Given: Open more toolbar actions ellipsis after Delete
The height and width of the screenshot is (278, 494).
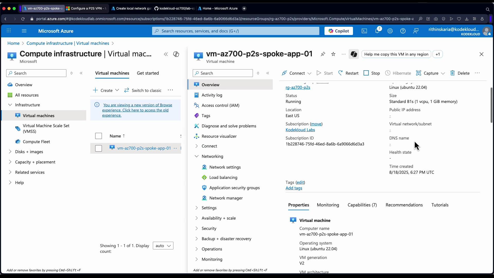Looking at the screenshot, I should point(477,73).
